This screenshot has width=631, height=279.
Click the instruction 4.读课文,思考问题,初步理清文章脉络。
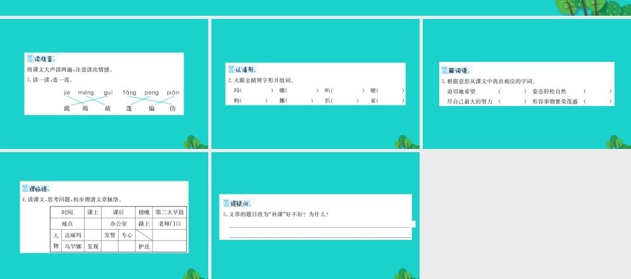[x=73, y=199]
